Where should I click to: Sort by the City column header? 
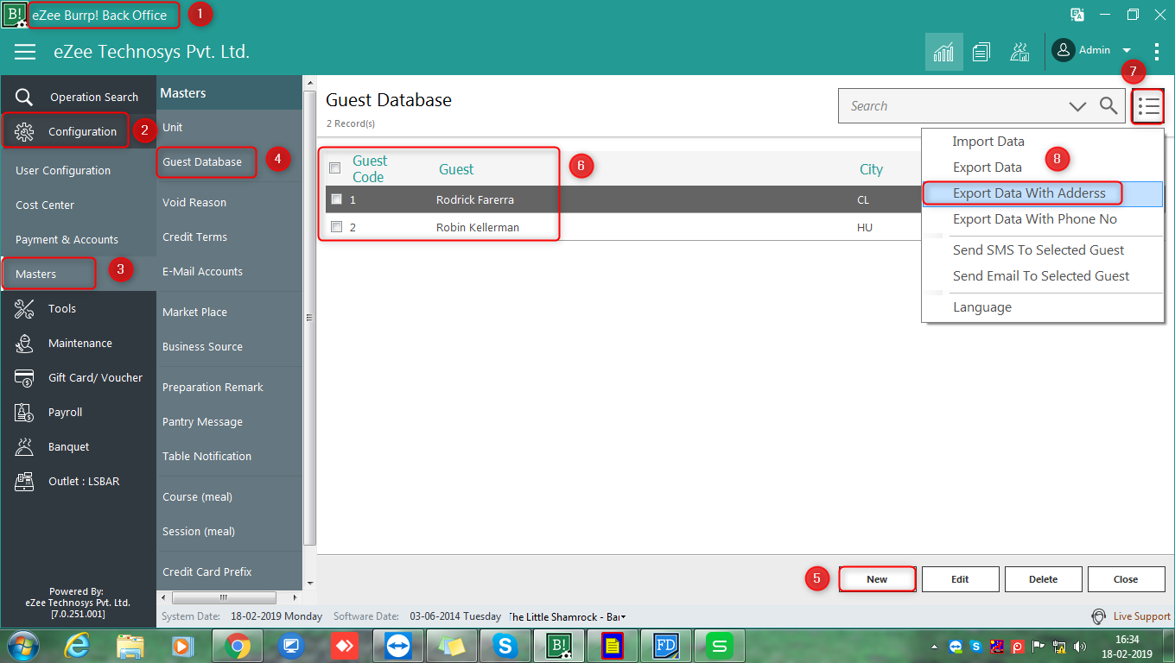(x=871, y=169)
